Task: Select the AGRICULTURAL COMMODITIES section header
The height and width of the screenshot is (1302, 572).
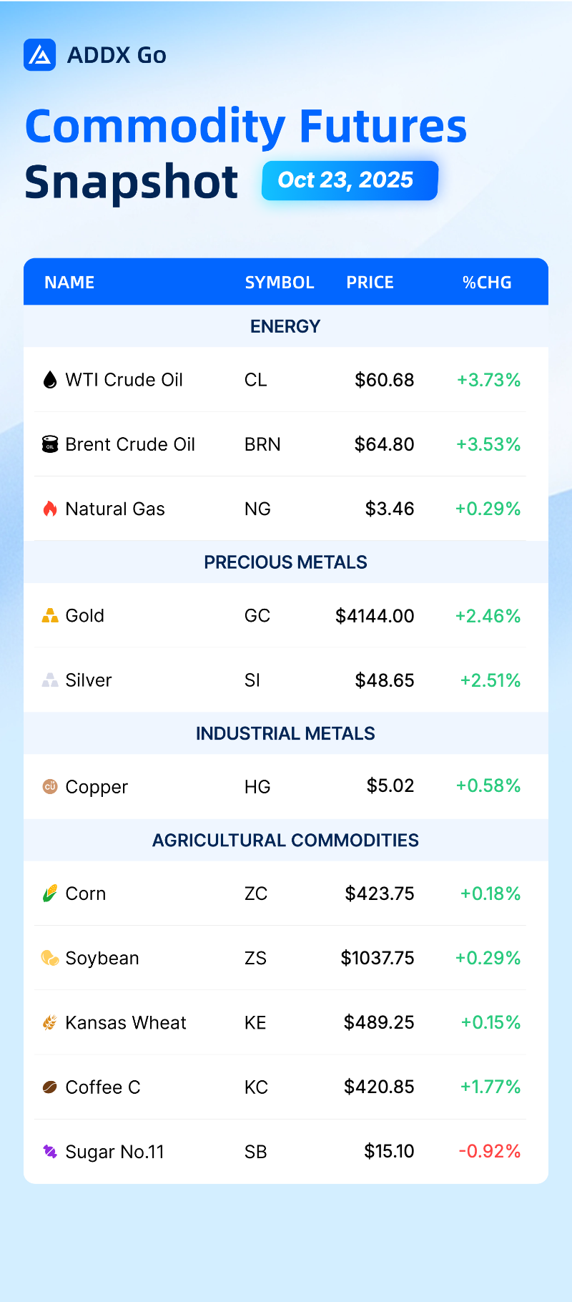Action: pos(286,840)
